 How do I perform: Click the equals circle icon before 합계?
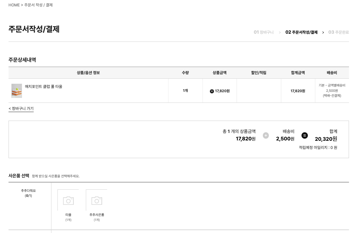(x=304, y=135)
